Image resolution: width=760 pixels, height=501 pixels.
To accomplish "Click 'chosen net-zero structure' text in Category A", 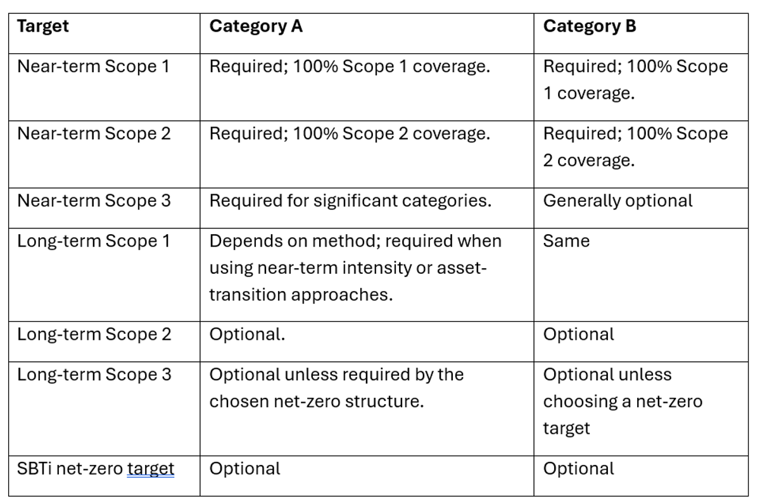I will 316,401.
